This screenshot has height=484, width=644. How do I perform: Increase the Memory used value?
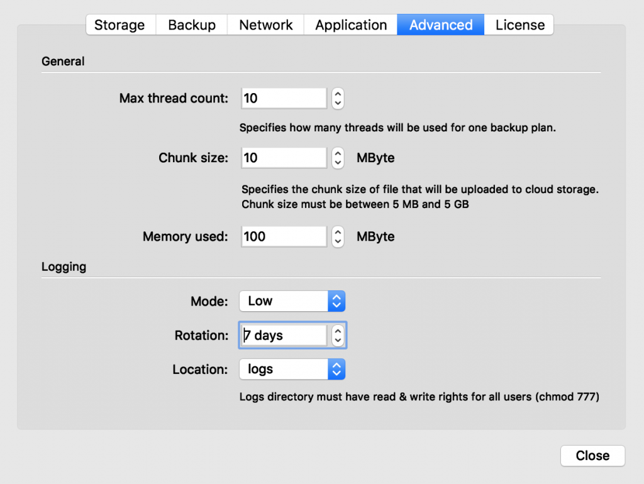click(337, 233)
